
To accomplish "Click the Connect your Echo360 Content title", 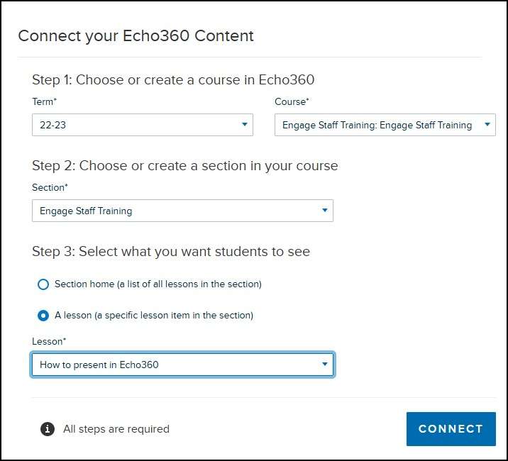I will coord(136,35).
